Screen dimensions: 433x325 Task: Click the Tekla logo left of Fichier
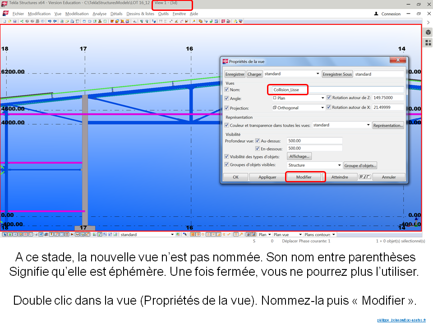pyautogui.click(x=6, y=14)
